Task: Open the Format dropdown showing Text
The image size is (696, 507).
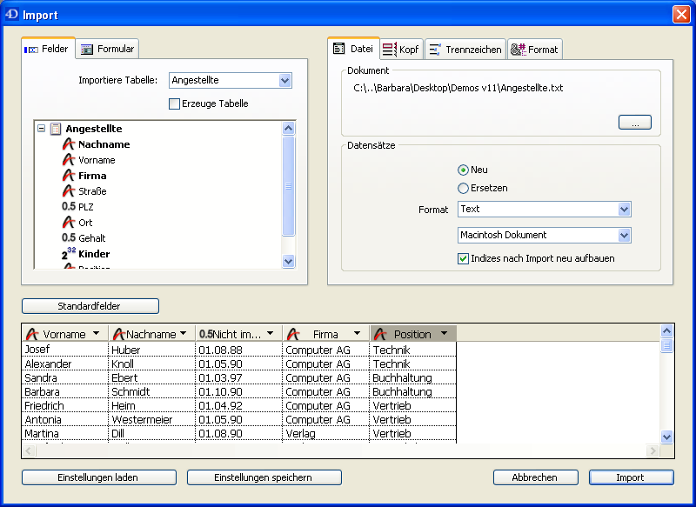Action: pos(624,210)
